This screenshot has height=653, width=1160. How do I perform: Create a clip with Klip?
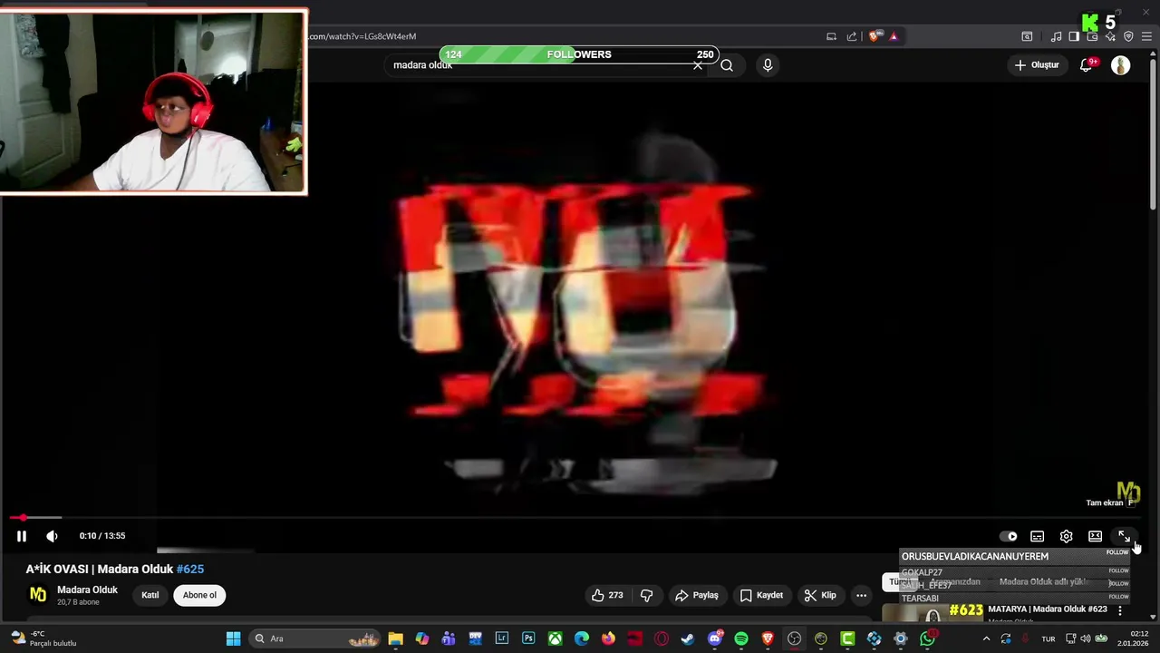coord(820,595)
